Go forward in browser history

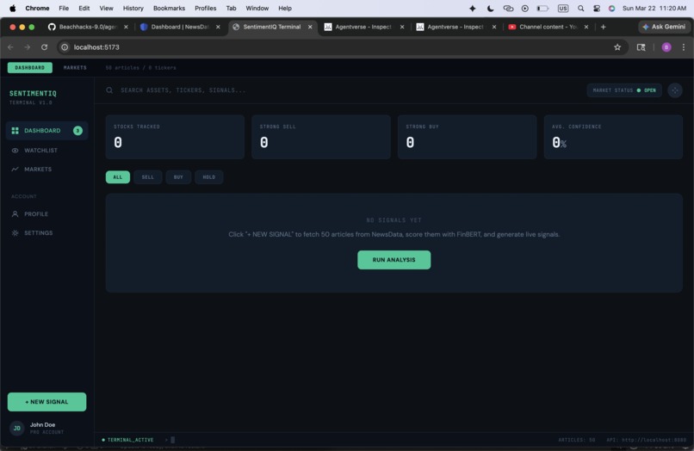point(28,47)
